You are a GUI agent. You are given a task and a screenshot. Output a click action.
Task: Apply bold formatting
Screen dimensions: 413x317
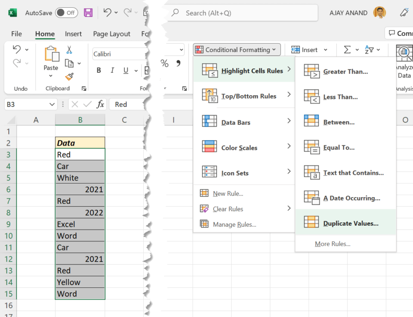[99, 70]
